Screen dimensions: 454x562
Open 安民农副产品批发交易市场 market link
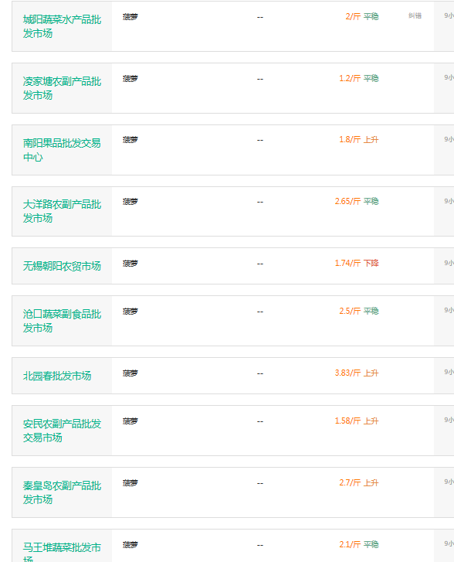click(62, 431)
